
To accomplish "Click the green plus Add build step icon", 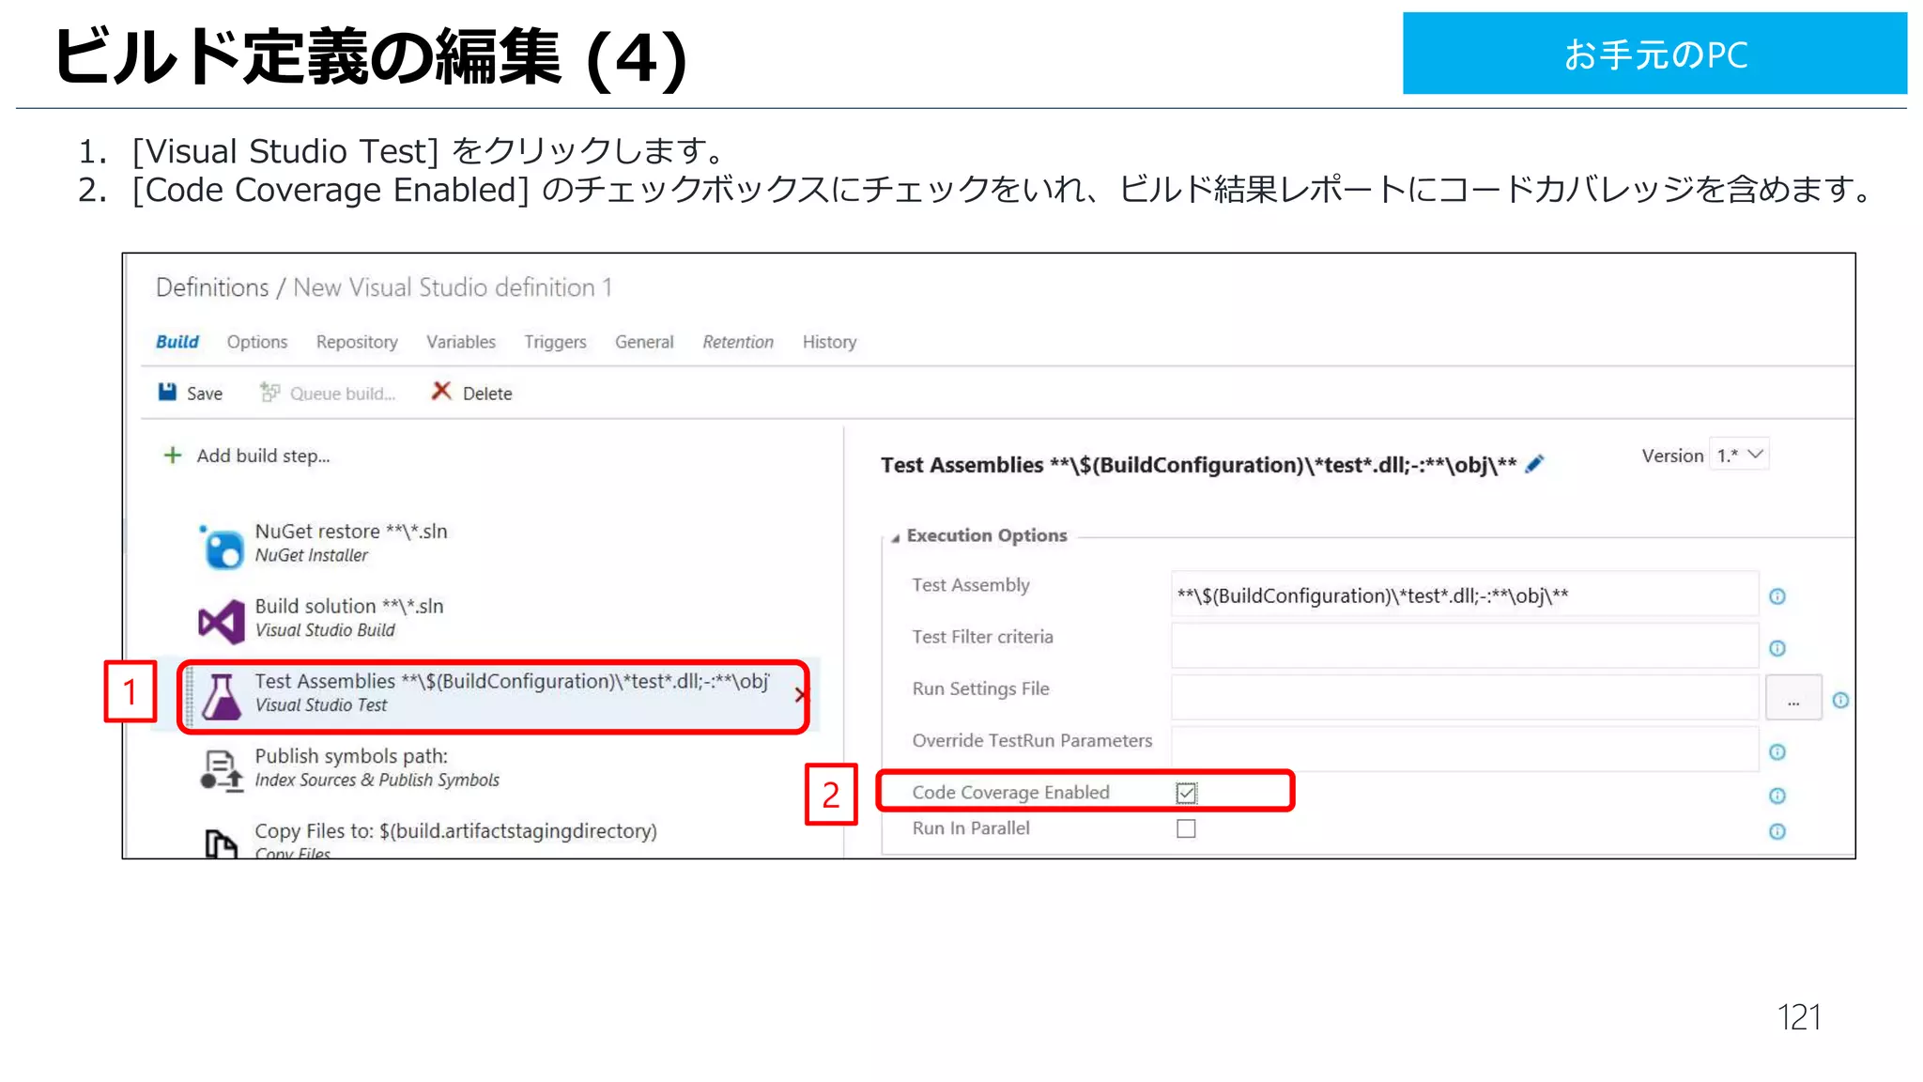I will point(173,456).
